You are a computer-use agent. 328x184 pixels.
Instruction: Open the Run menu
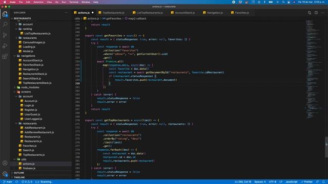click(x=64, y=2)
